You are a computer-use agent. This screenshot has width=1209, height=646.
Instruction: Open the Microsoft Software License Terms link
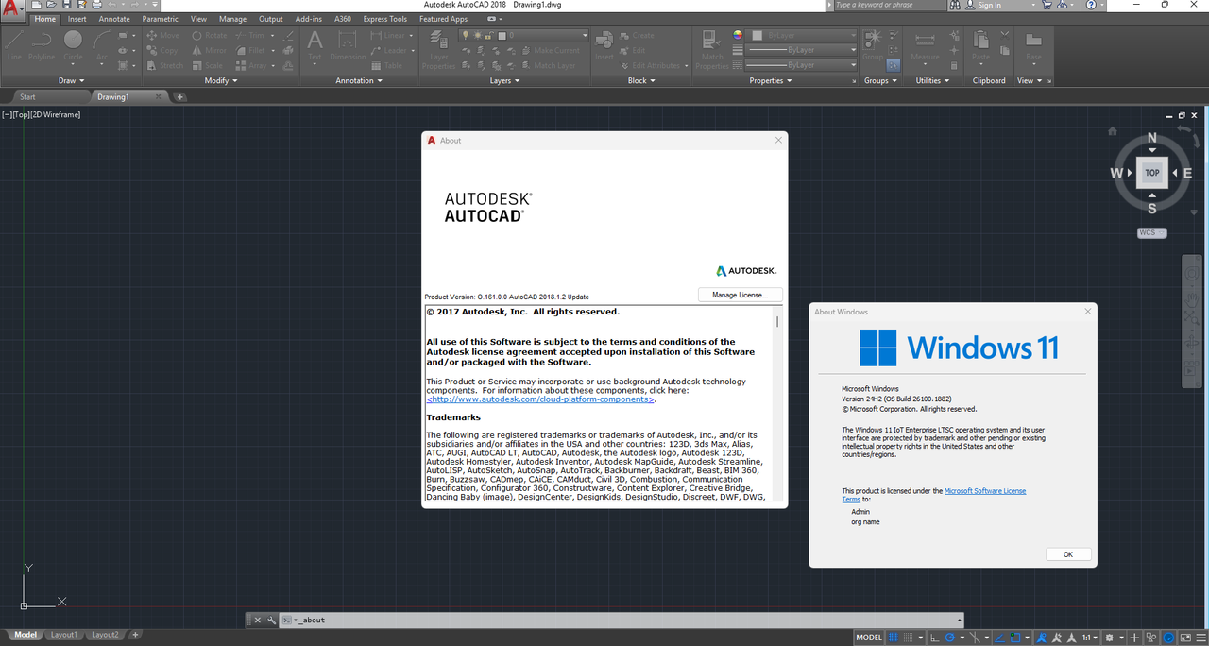point(934,495)
